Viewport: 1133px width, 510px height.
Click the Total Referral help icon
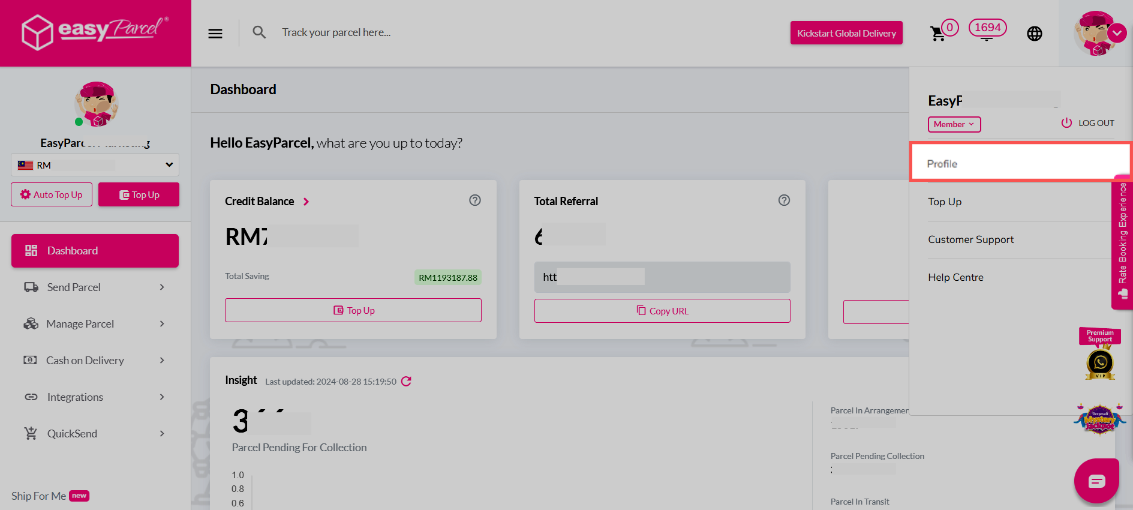784,200
